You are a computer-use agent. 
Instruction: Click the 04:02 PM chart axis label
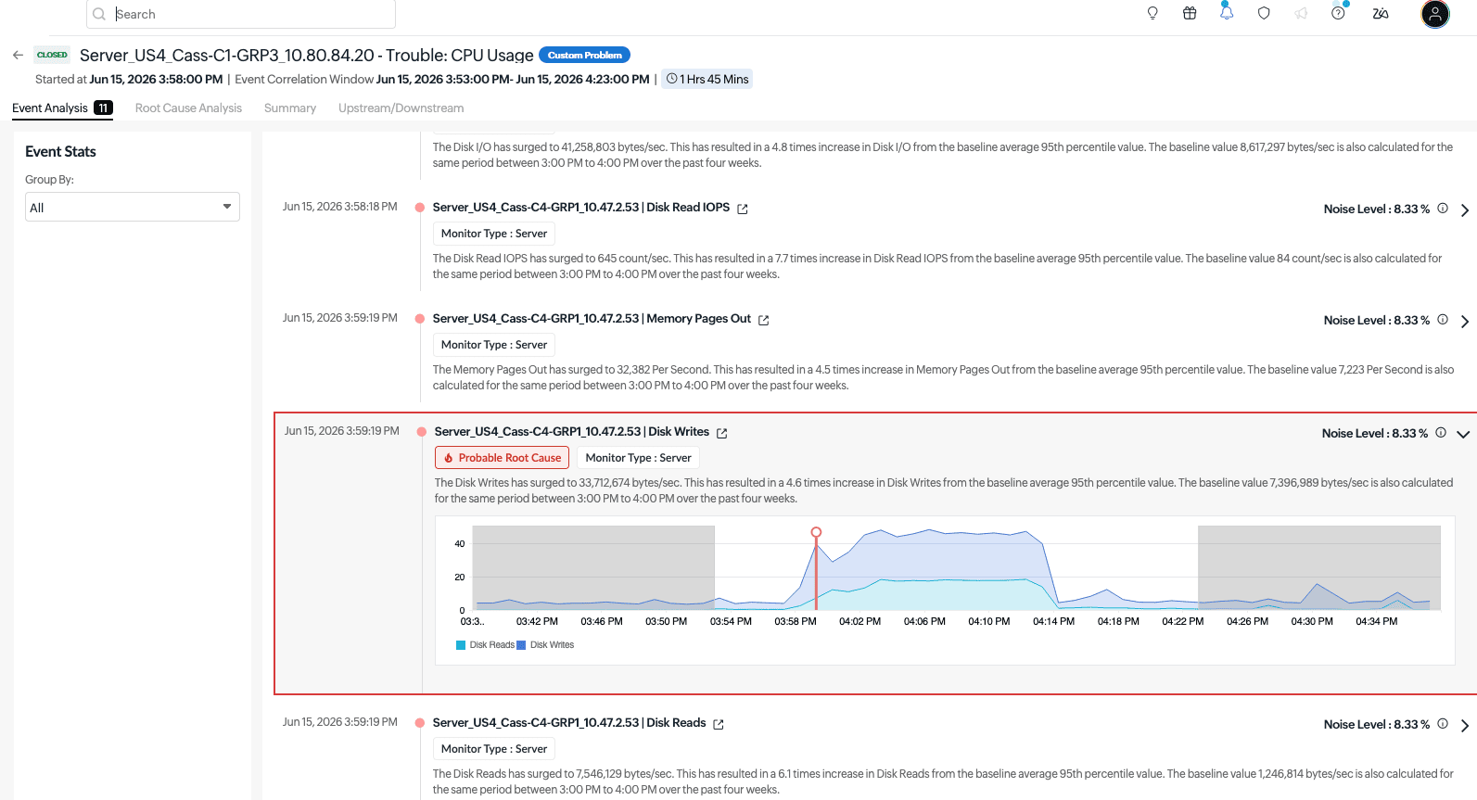point(859,621)
